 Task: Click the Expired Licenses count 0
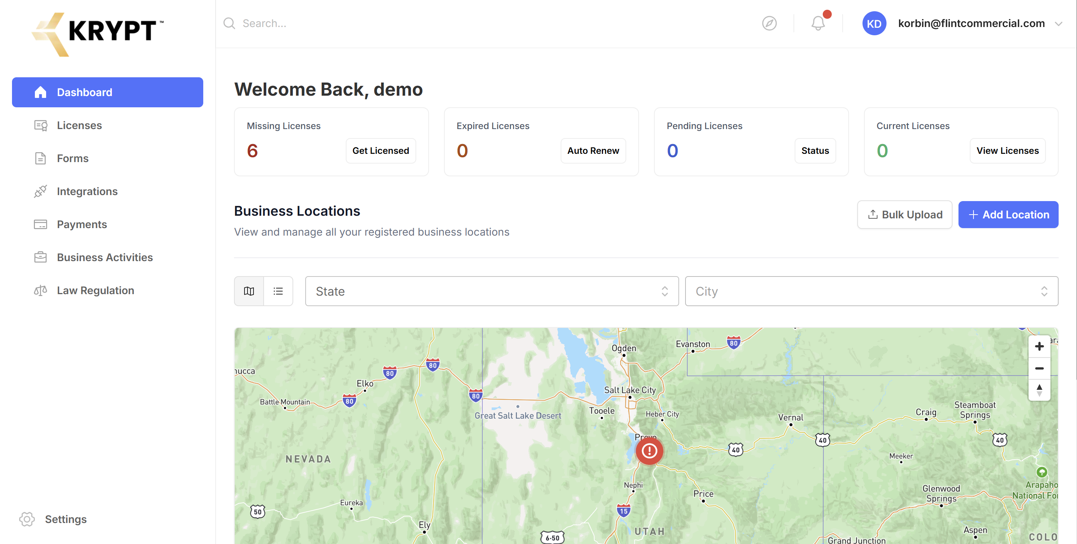[x=462, y=150]
